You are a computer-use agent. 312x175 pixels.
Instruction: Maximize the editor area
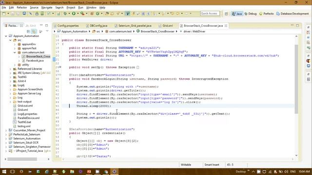pyautogui.click(x=297, y=25)
